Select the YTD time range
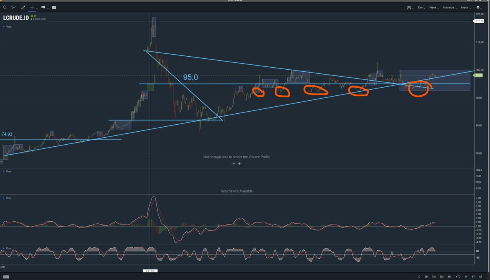 click(x=458, y=277)
